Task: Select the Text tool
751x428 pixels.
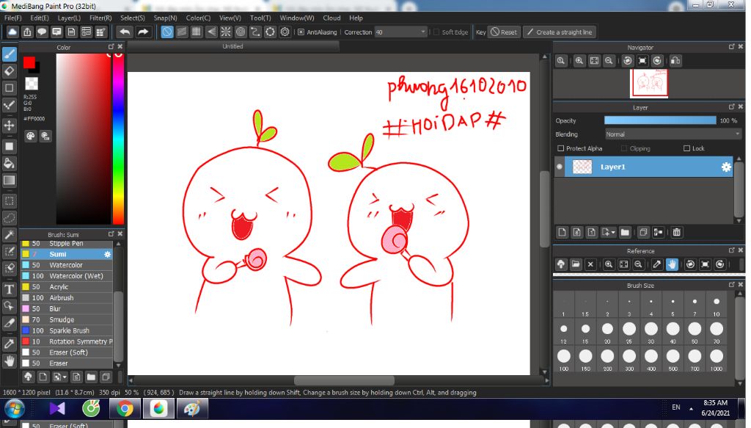Action: 9,289
